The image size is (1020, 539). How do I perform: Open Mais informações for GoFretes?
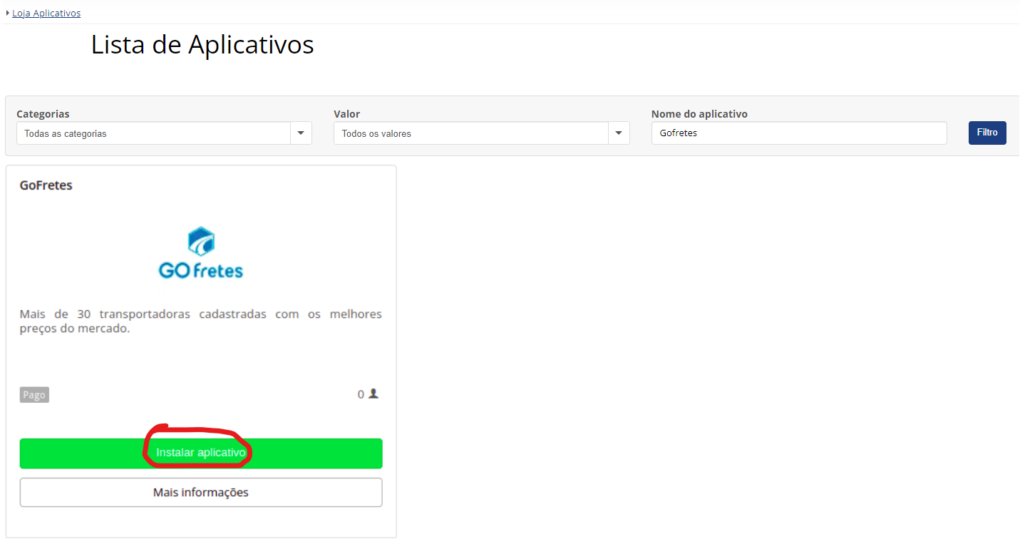201,493
